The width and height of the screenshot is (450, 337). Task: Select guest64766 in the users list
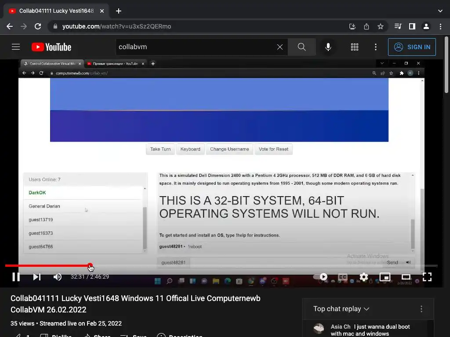[x=83, y=247]
